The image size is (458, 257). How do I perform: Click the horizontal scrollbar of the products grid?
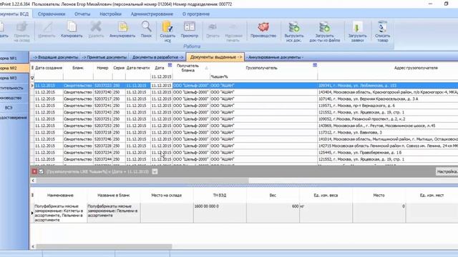(x=104, y=246)
